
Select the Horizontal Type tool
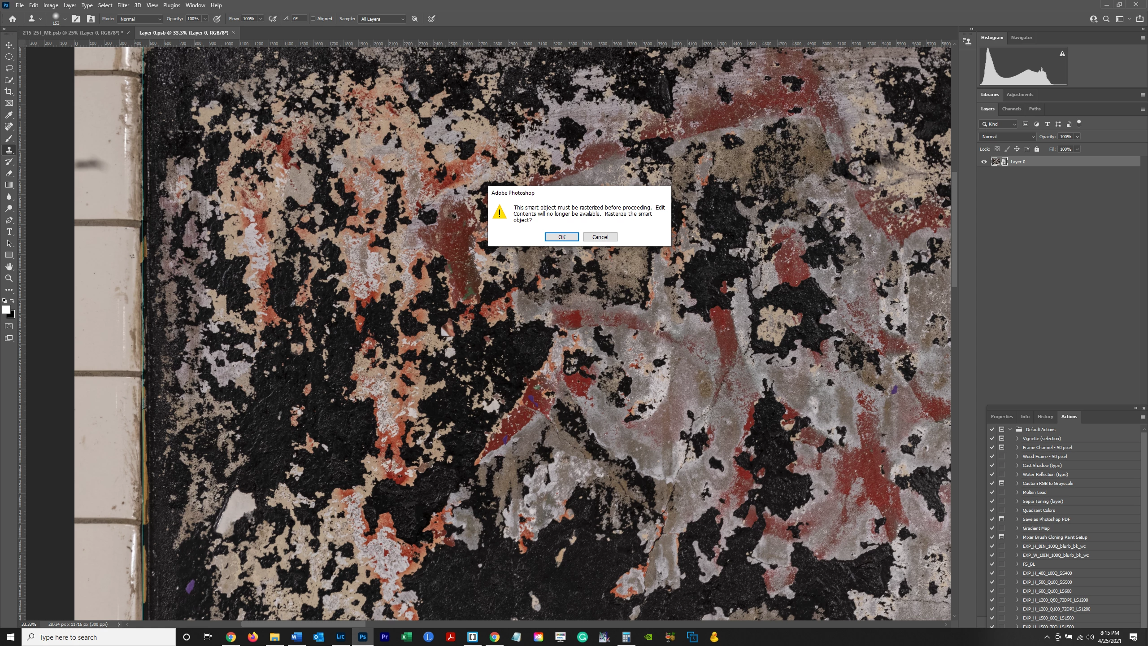click(x=9, y=231)
